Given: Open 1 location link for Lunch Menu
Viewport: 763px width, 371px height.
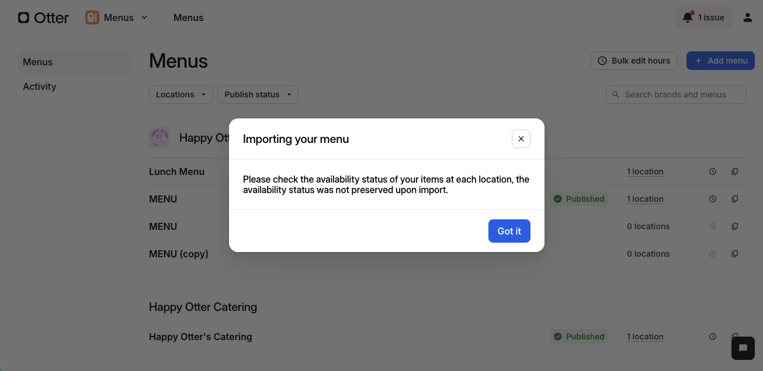Looking at the screenshot, I should 645,171.
